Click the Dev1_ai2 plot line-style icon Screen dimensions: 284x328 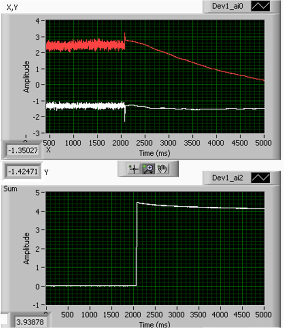(264, 178)
